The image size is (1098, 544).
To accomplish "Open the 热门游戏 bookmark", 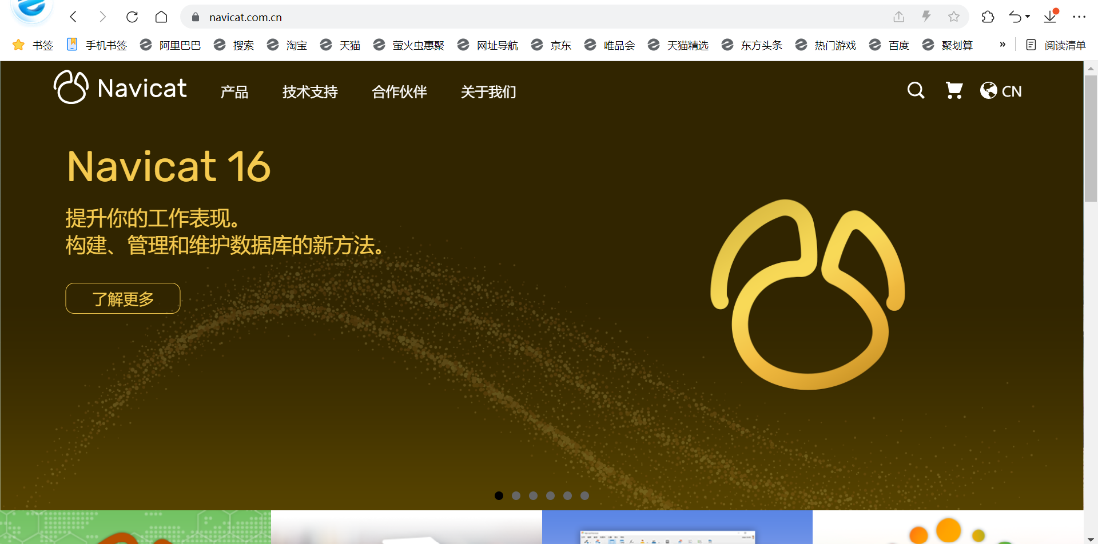I will pyautogui.click(x=825, y=45).
